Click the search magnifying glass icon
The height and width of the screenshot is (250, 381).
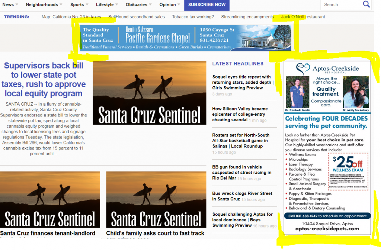366,5
